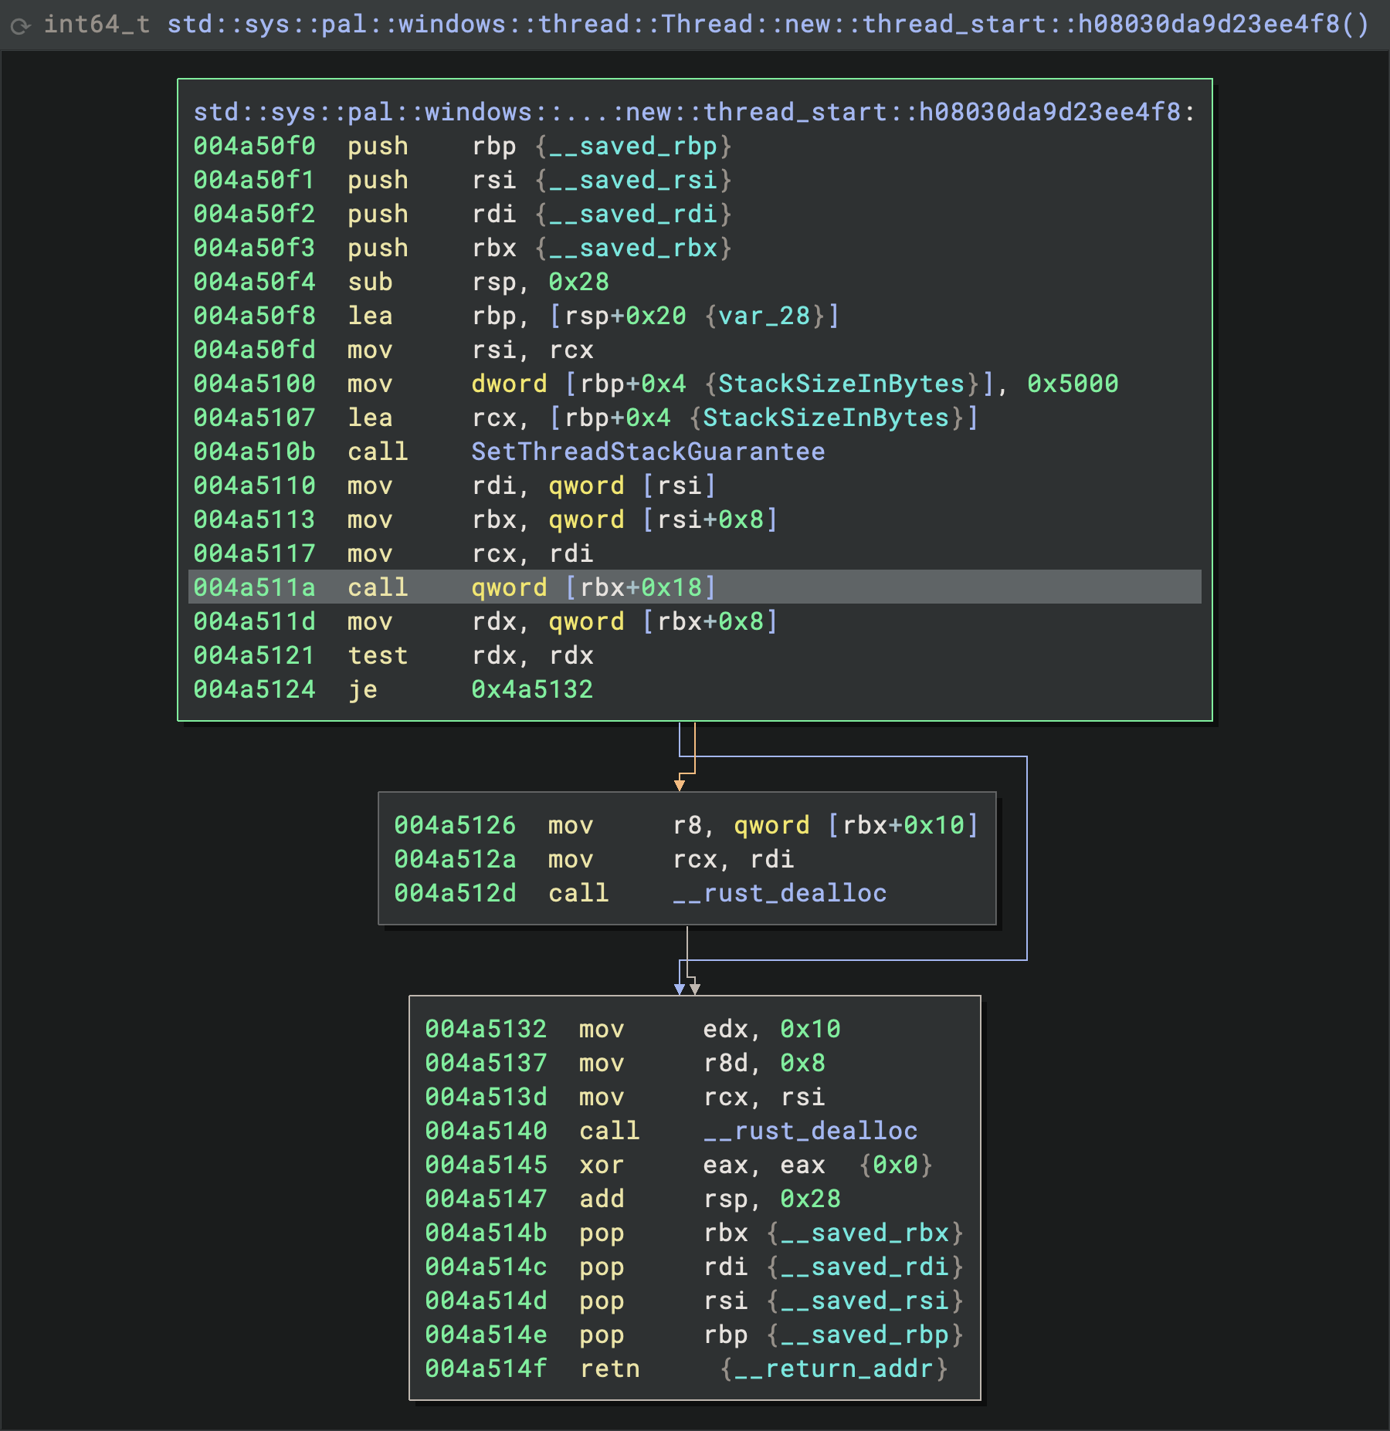Screen dimensions: 1390x1431
Task: Click 0x28 in the sub rsp instruction
Action: (578, 282)
